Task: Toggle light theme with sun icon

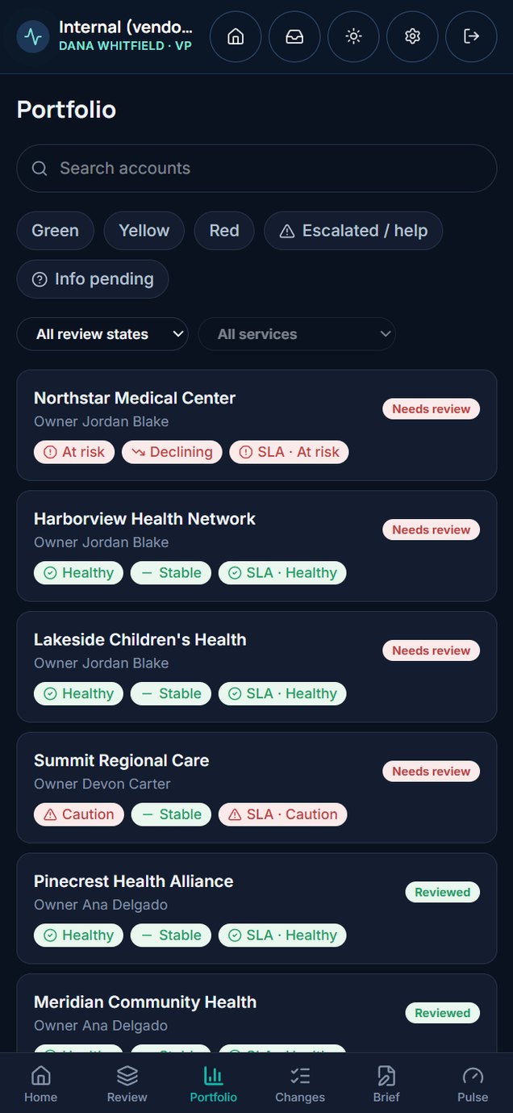Action: (353, 36)
